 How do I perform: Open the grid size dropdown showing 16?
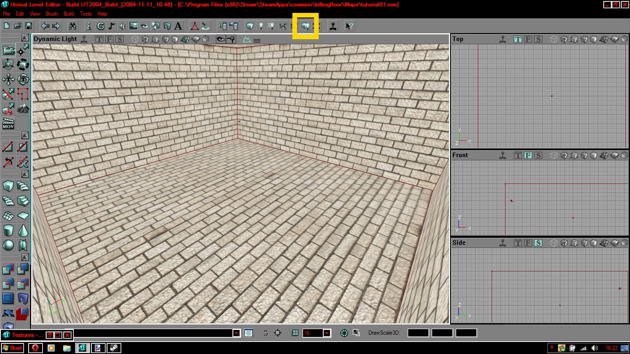click(x=327, y=333)
